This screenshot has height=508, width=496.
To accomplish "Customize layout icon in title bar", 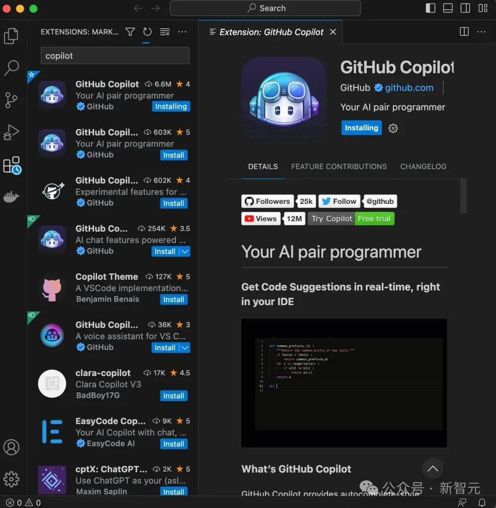I will point(483,8).
